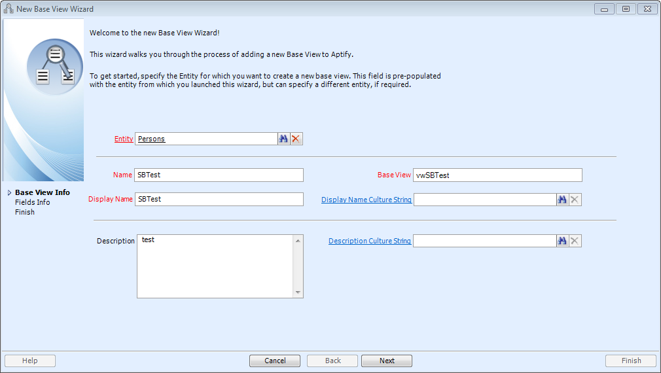Select the Base View Info step
Screen dimensions: 661x373
(x=43, y=192)
